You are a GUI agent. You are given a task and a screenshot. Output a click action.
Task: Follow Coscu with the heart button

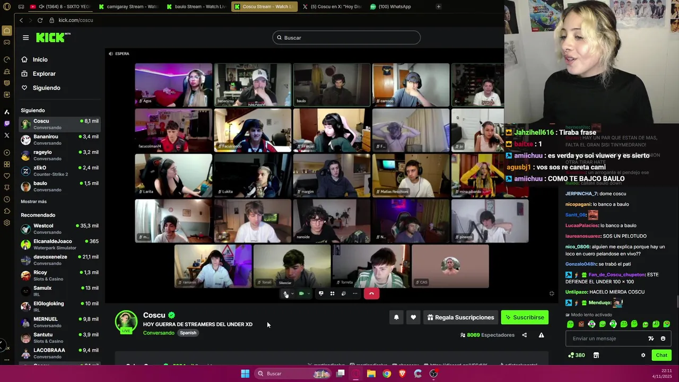click(x=413, y=317)
